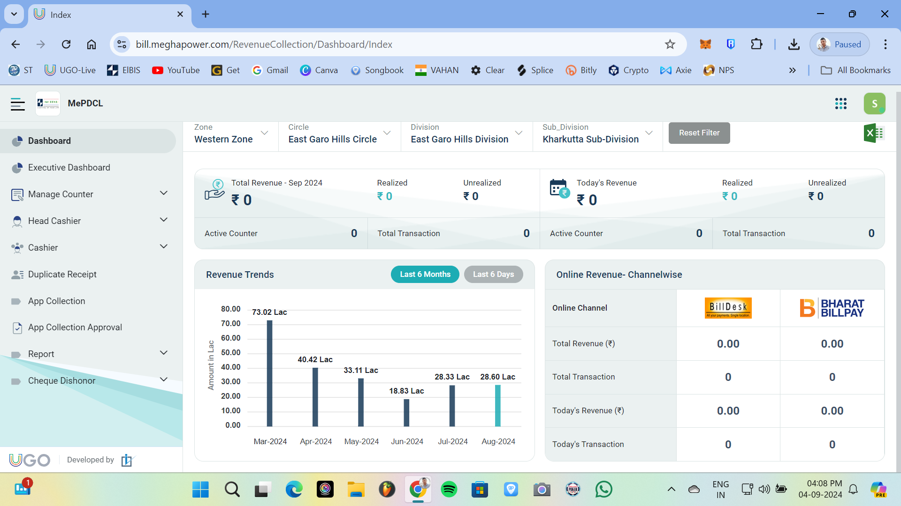Open Chrome three-dot menu
The height and width of the screenshot is (506, 901).
(886, 45)
